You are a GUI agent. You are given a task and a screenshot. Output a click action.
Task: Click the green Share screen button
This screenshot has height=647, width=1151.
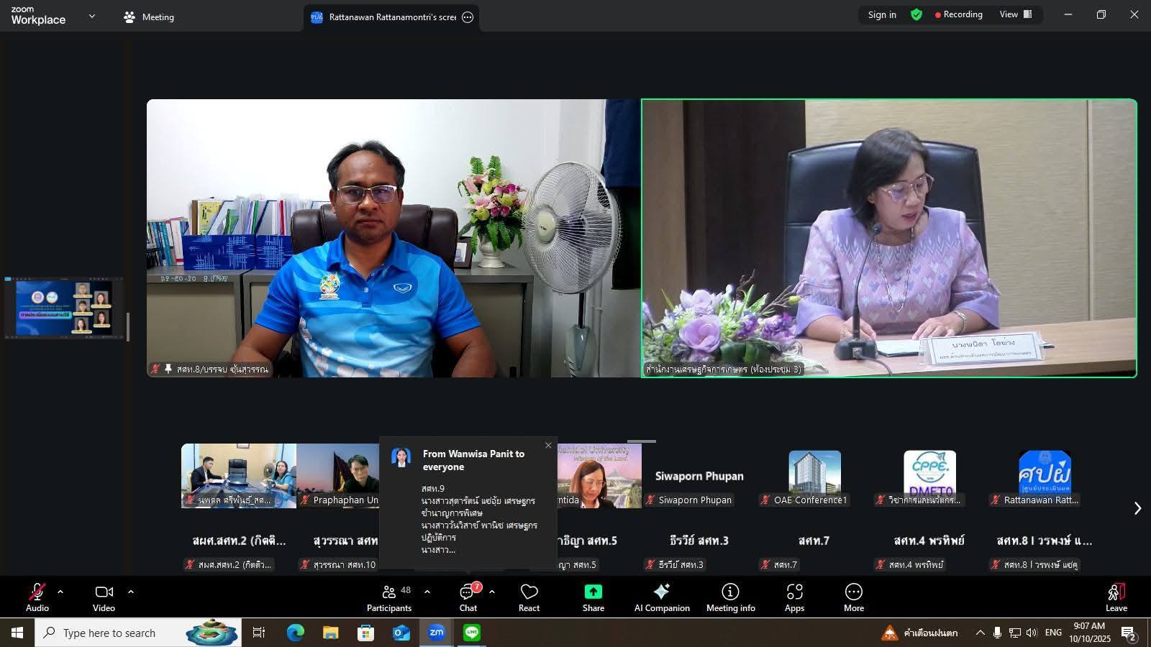[593, 597]
